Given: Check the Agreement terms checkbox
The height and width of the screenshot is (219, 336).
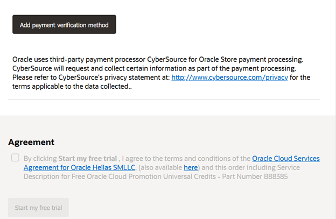Looking at the screenshot, I should pyautogui.click(x=15, y=158).
